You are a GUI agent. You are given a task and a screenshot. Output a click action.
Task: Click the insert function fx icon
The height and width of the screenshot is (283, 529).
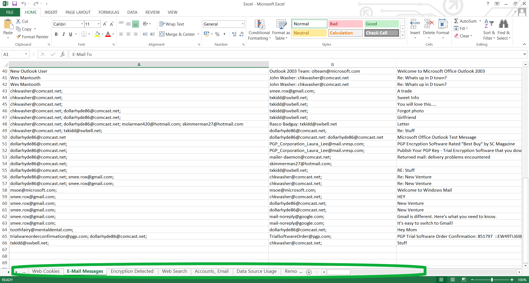click(63, 54)
